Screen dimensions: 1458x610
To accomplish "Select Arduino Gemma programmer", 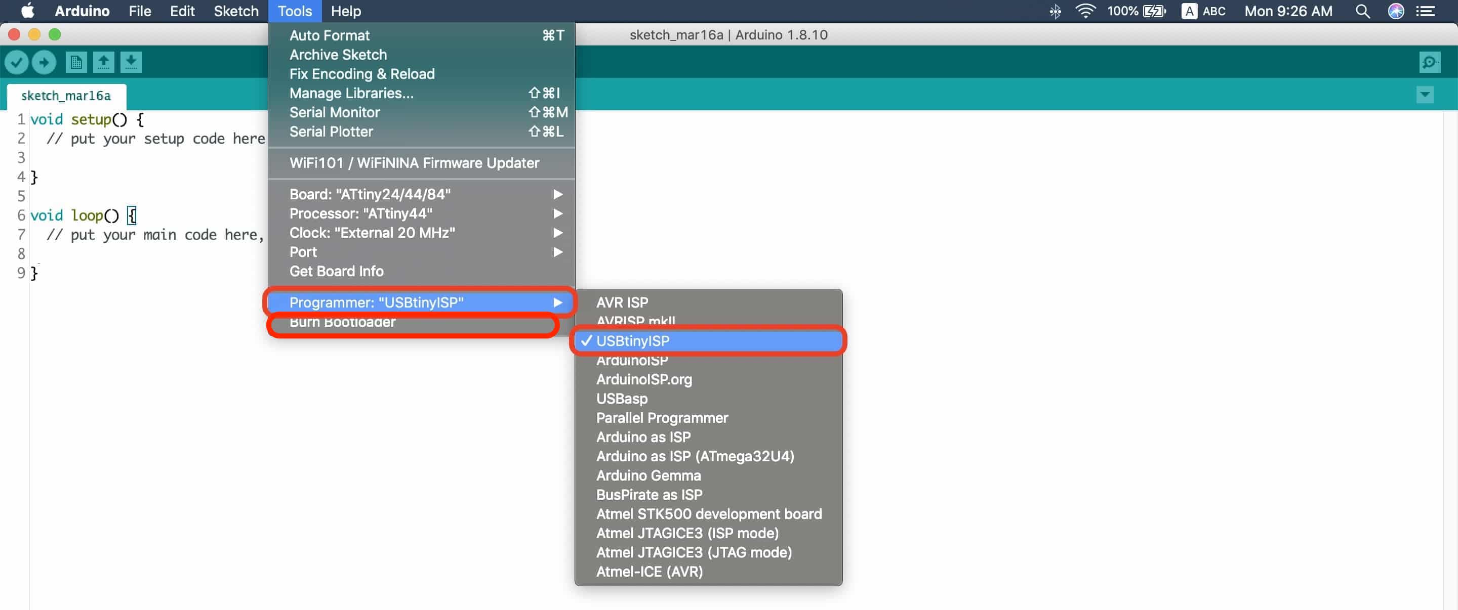I will [709, 475].
